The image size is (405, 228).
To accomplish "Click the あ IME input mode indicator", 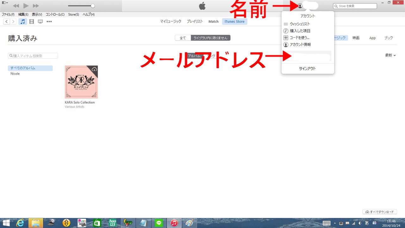I will (x=367, y=223).
